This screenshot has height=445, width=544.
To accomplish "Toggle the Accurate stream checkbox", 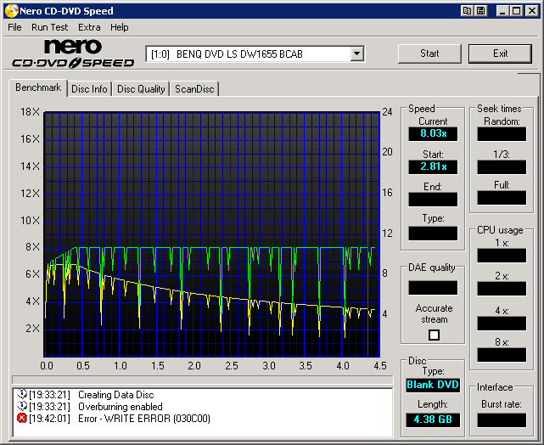I will tap(434, 335).
